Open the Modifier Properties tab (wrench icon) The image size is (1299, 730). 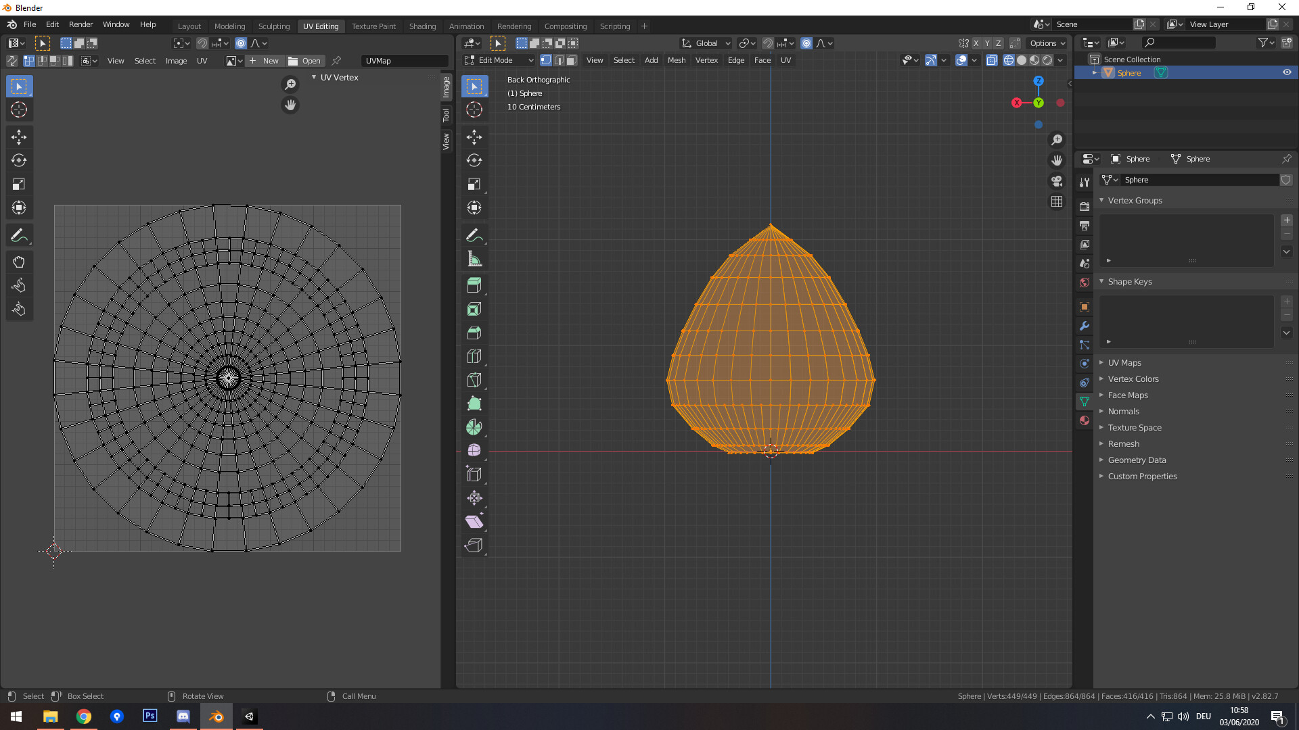coord(1084,326)
